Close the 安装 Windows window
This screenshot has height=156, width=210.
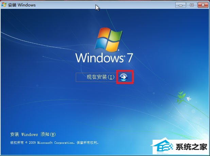click(203, 5)
